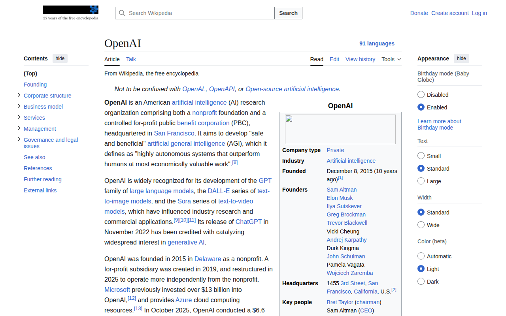Click the Wikipedia 25 years logo
The width and height of the screenshot is (506, 316).
coord(71,13)
